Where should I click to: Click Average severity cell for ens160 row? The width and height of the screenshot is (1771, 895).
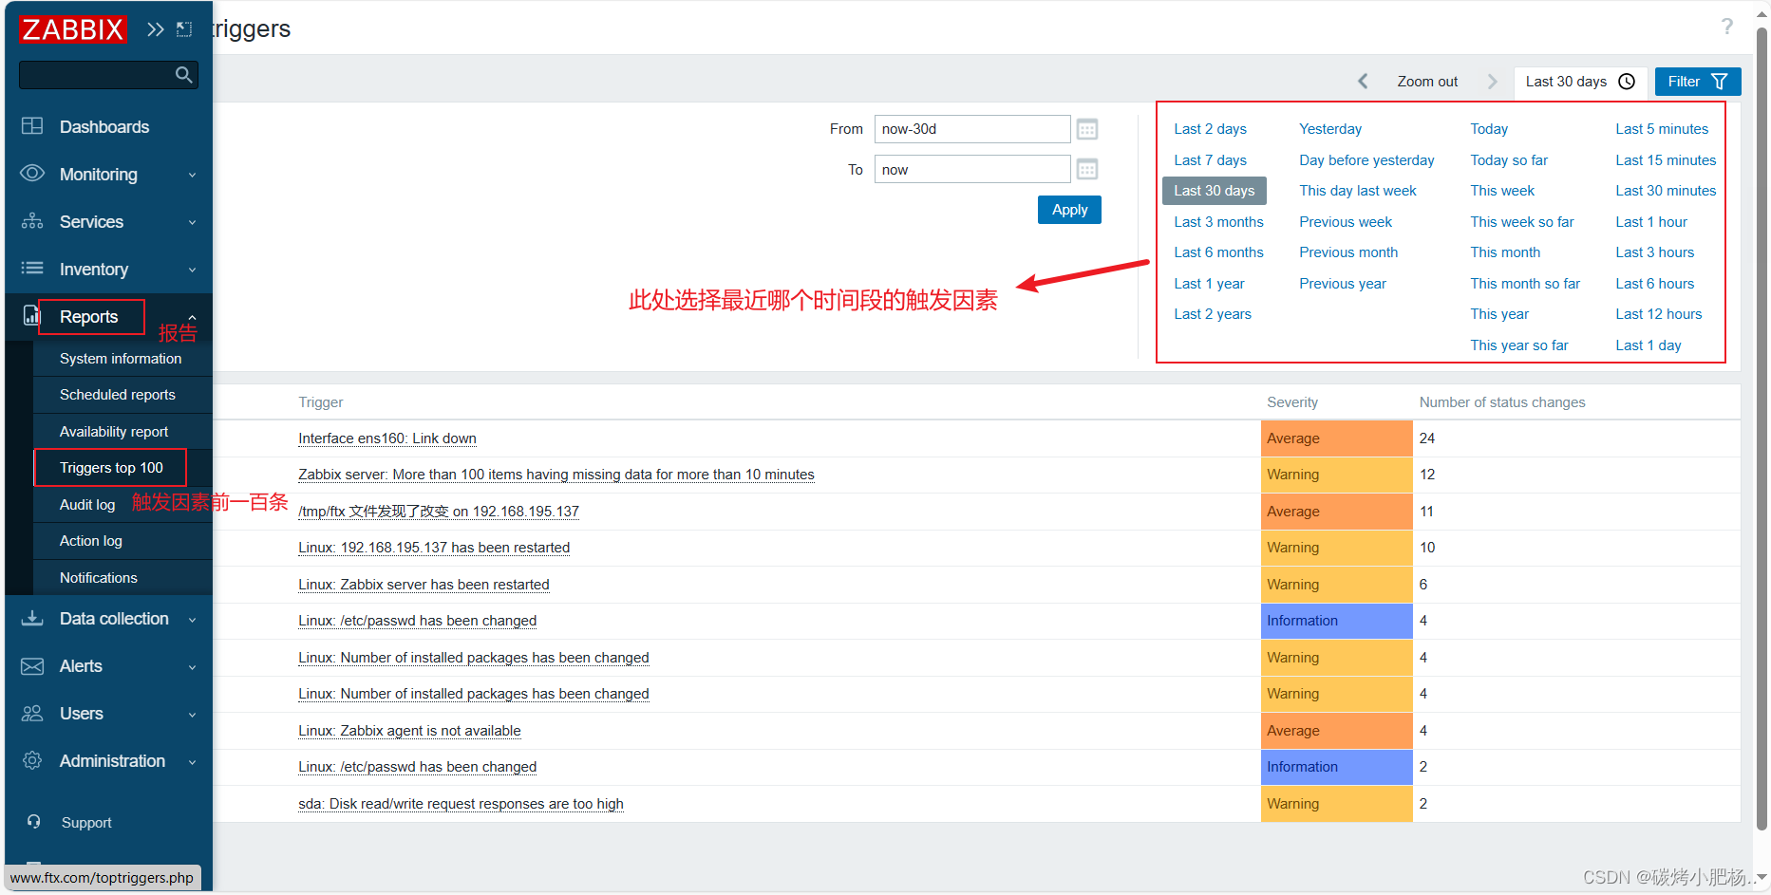pos(1336,438)
